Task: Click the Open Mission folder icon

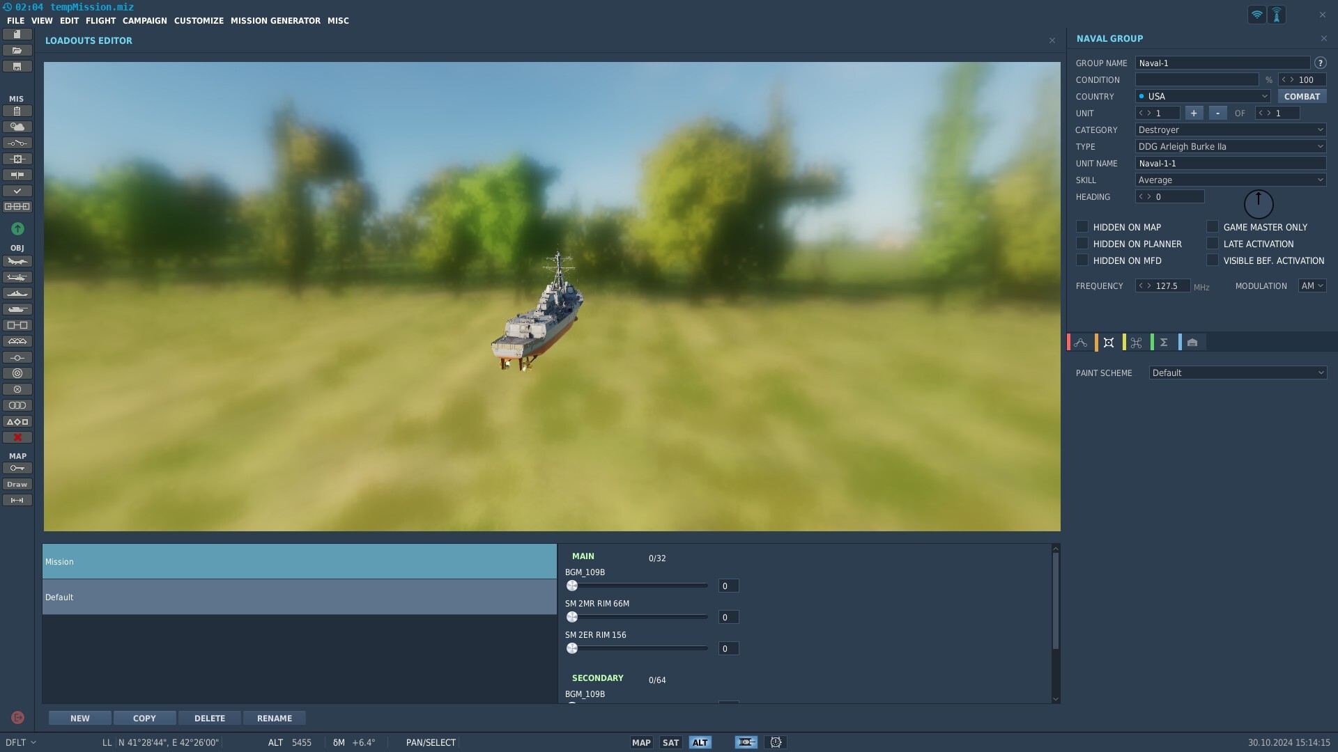Action: (17, 50)
